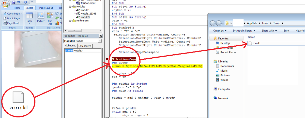This screenshot has height=118, width=305.
Task: Insert a Blank Page
Action: [12, 18]
